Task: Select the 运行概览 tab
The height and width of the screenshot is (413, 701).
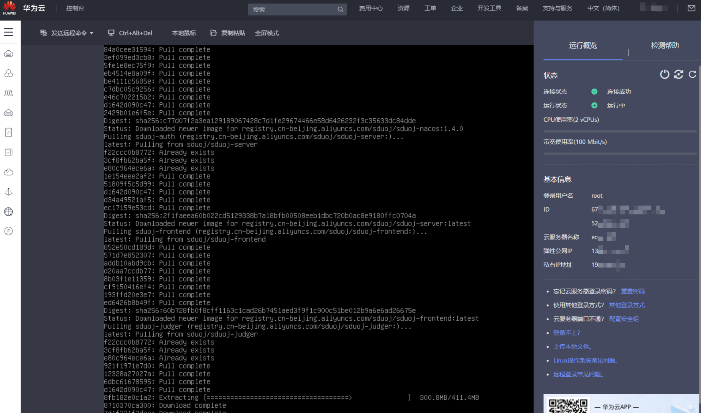Action: (x=583, y=46)
